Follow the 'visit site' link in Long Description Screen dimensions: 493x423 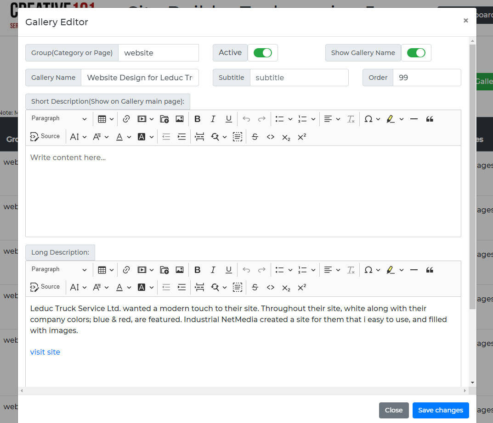[45, 352]
